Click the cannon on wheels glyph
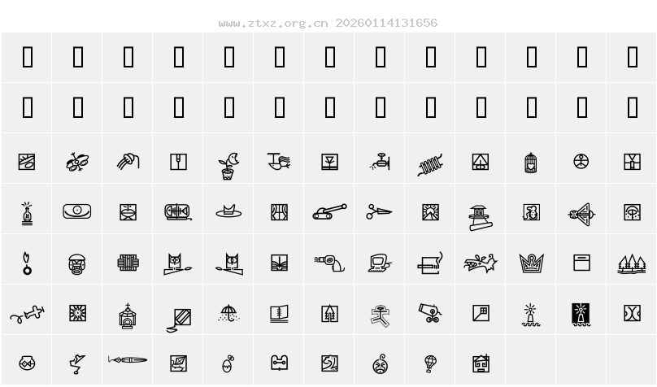Image resolution: width=657 pixels, height=387 pixels. click(430, 313)
